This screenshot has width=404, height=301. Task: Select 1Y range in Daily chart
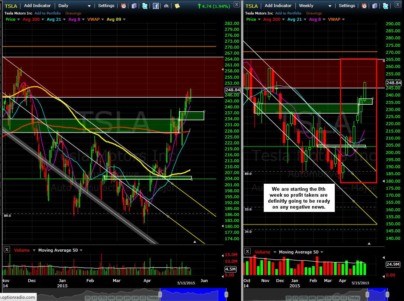click(94, 298)
